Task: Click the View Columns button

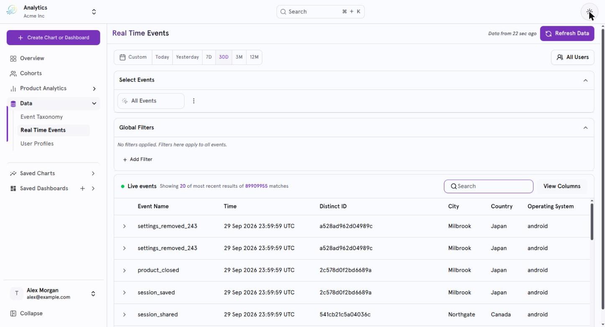Action: (561, 186)
